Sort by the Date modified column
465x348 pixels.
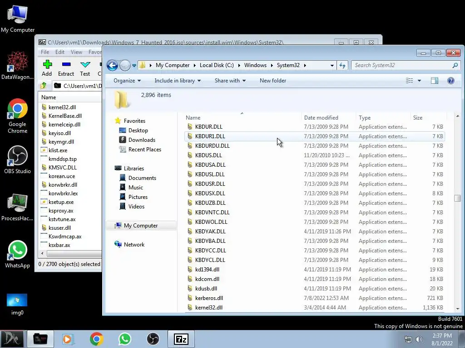coord(328,118)
